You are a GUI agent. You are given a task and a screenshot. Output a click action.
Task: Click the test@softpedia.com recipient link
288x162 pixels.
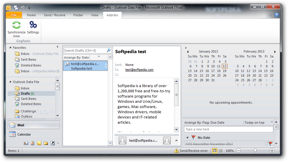pos(139,70)
